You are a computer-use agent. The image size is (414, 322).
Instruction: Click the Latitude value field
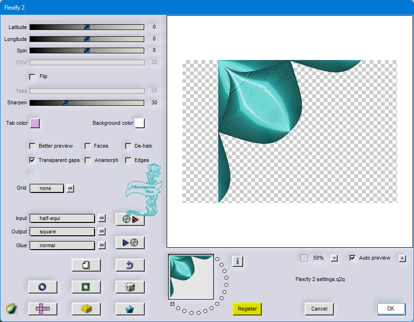154,27
